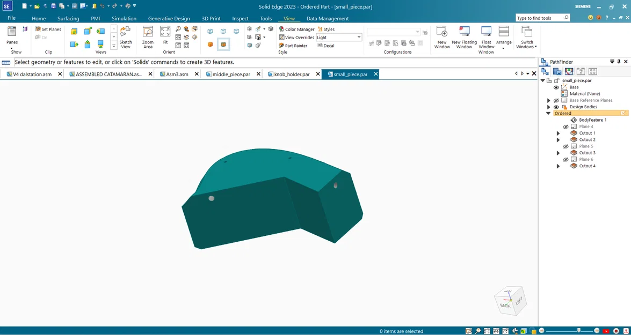Open the Simulation ribbon tab

pos(124,19)
